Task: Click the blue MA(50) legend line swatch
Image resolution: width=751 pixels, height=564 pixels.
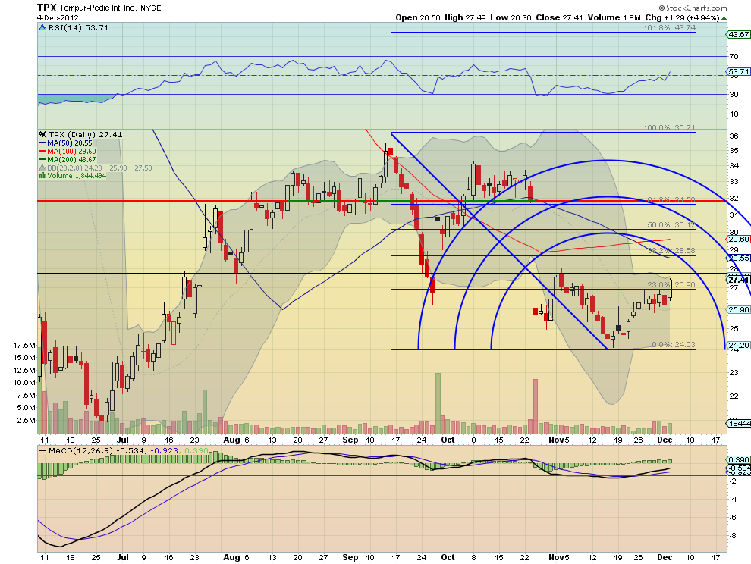Action: click(x=42, y=143)
